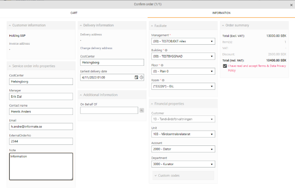
Task: Open the Department dropdown 3000 - Kurator
Action: pyautogui.click(x=183, y=164)
